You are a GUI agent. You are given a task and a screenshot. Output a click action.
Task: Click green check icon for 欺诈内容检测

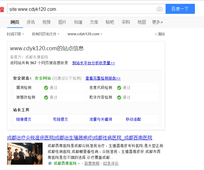pyautogui.click(x=119, y=97)
